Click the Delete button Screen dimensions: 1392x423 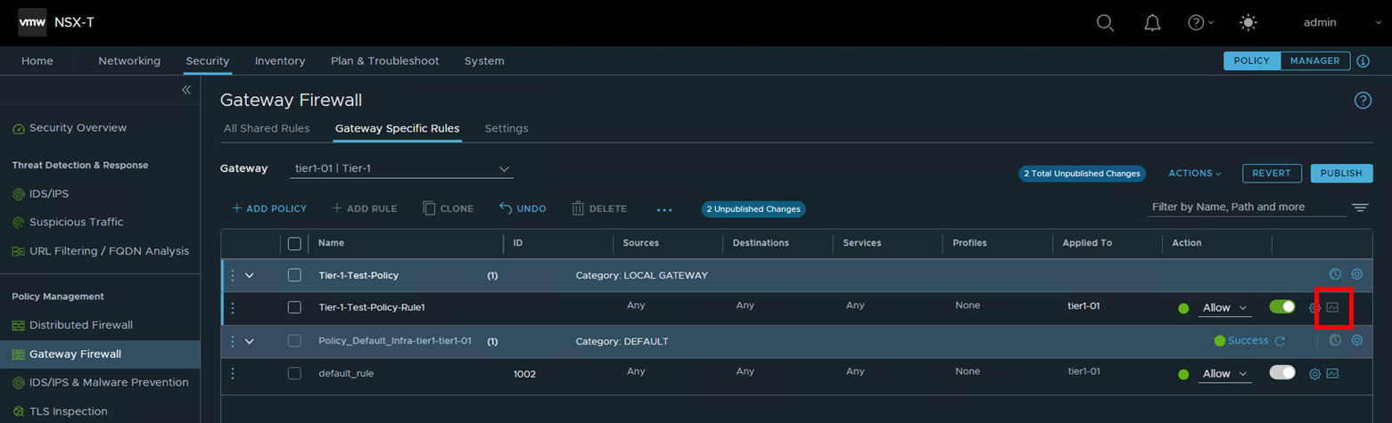(599, 208)
